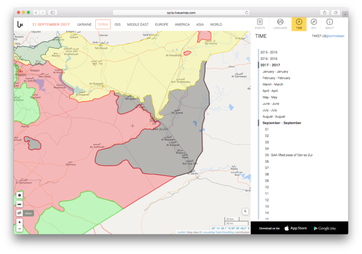Screen dimensions: 362x254
Task: Select day 05 SAA lifted siege entry
Action: [290, 155]
